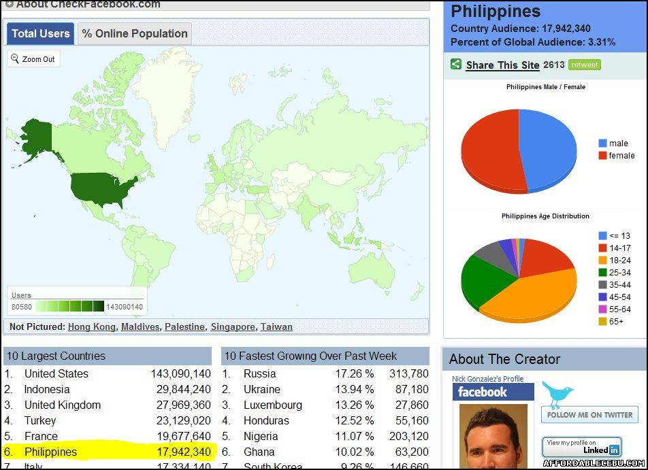
Task: Click the yellow 65+ legend swatch
Action: pyautogui.click(x=602, y=321)
